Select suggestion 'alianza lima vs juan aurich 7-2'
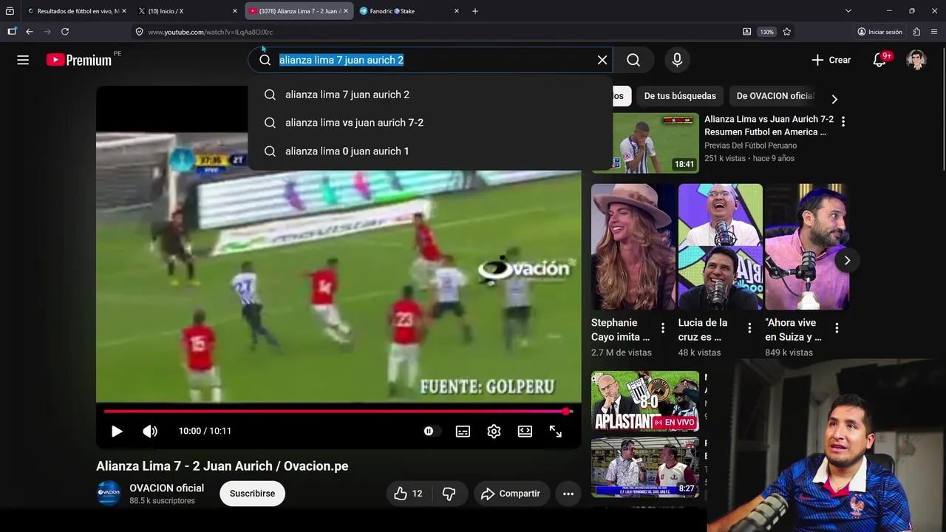This screenshot has height=532, width=946. tap(430, 123)
